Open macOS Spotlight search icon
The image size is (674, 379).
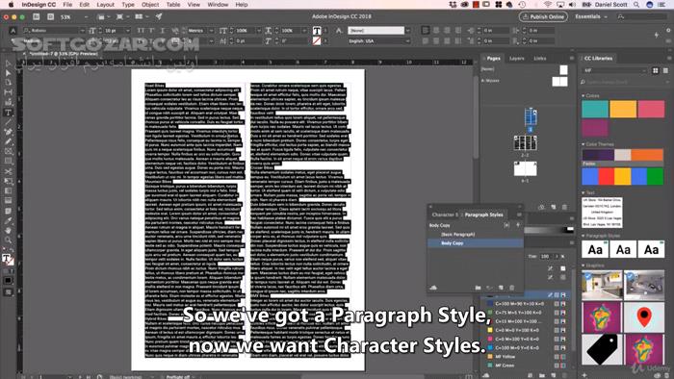[636, 5]
